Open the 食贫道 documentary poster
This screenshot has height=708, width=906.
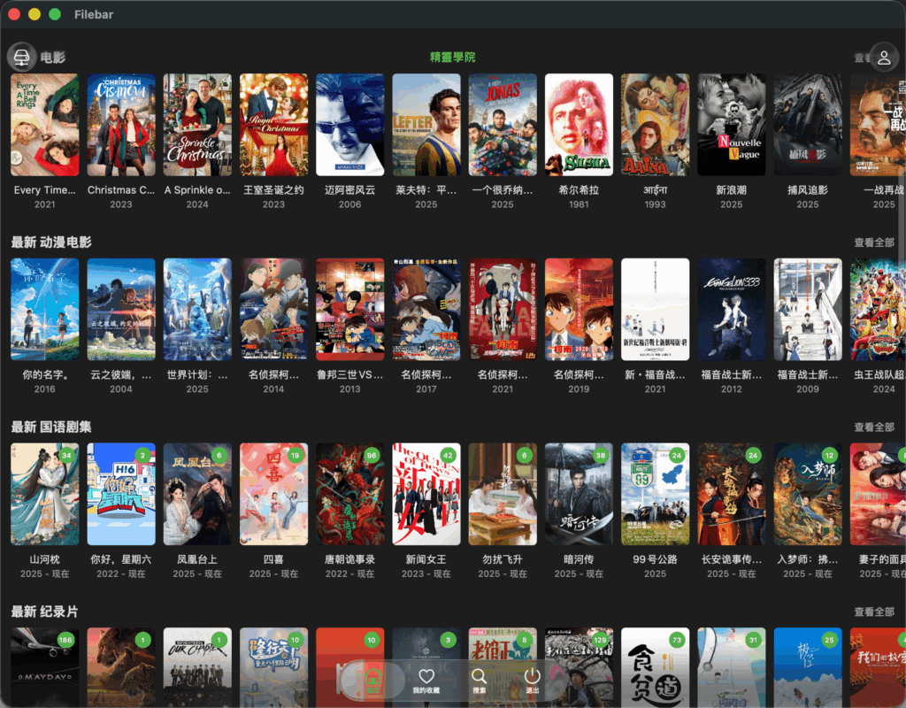tap(655, 667)
